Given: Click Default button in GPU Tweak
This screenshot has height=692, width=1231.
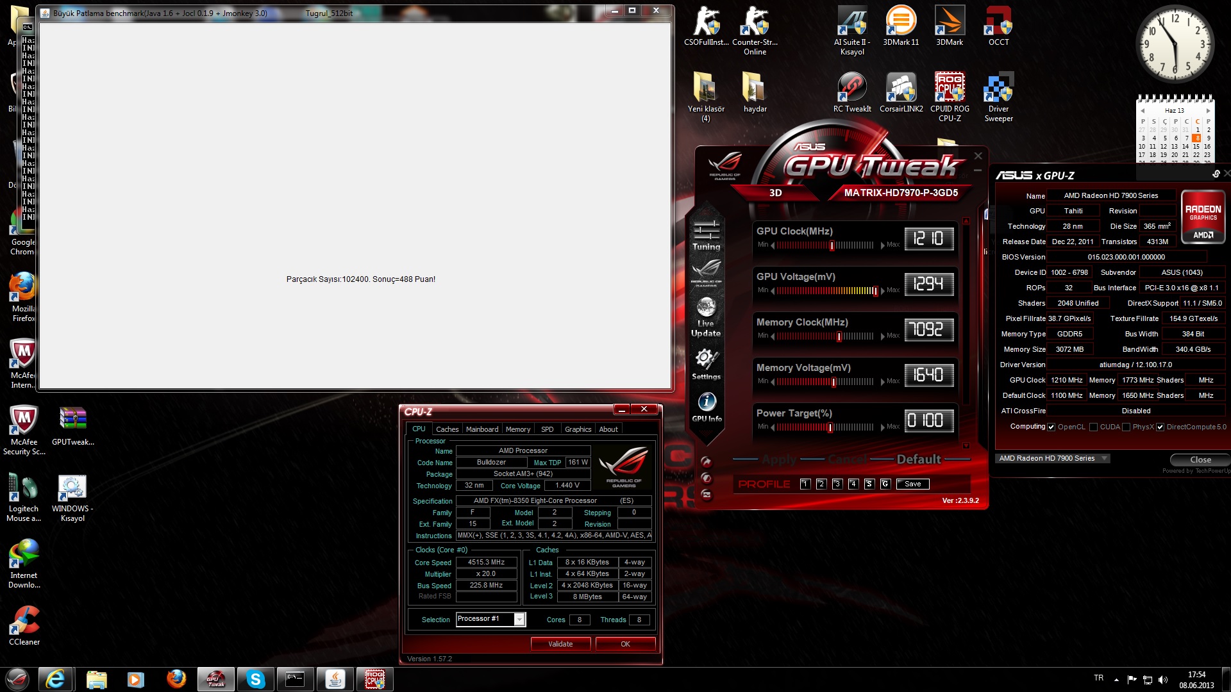Looking at the screenshot, I should point(919,459).
